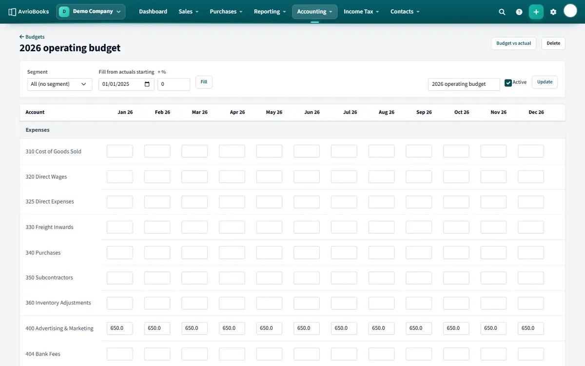Click the fill-from-actuals start date field
Screen dimensions: 585x366
[126, 84]
